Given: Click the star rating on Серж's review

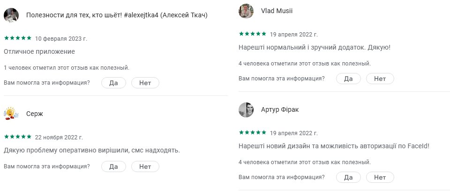Looking at the screenshot, I should [18, 137].
